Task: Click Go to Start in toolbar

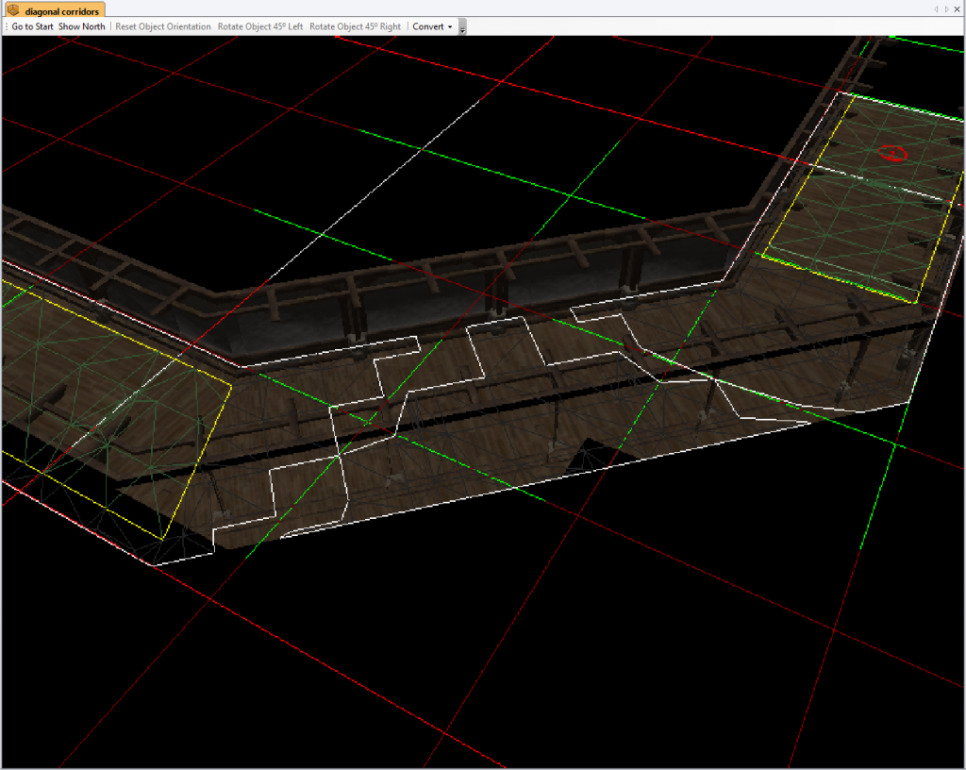Action: pyautogui.click(x=32, y=26)
